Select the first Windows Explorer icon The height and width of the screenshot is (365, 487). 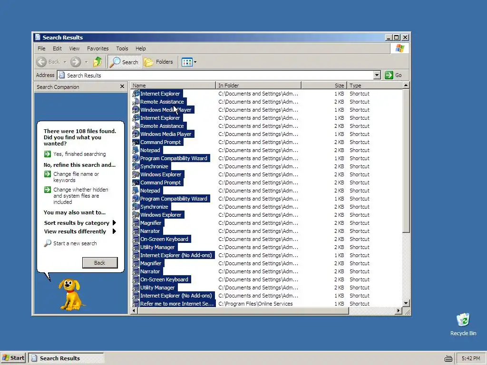tap(136, 174)
